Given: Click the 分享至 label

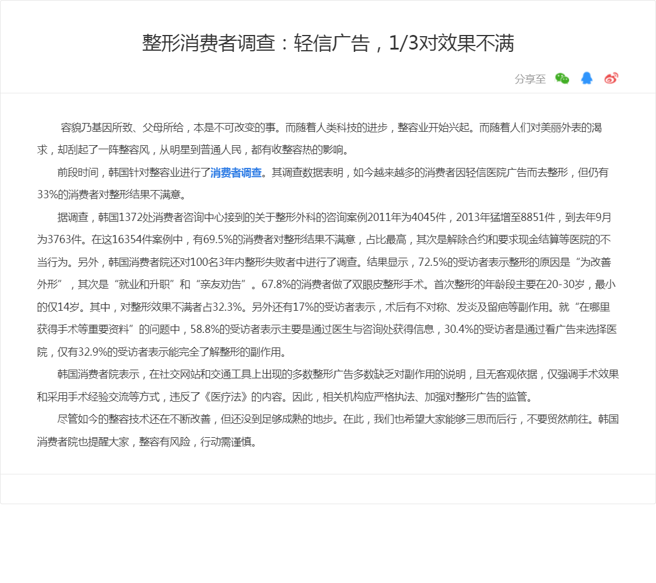Looking at the screenshot, I should point(530,79).
